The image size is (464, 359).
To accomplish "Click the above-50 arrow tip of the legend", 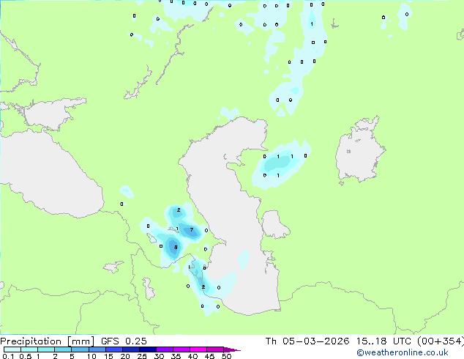I will click(x=232, y=349).
